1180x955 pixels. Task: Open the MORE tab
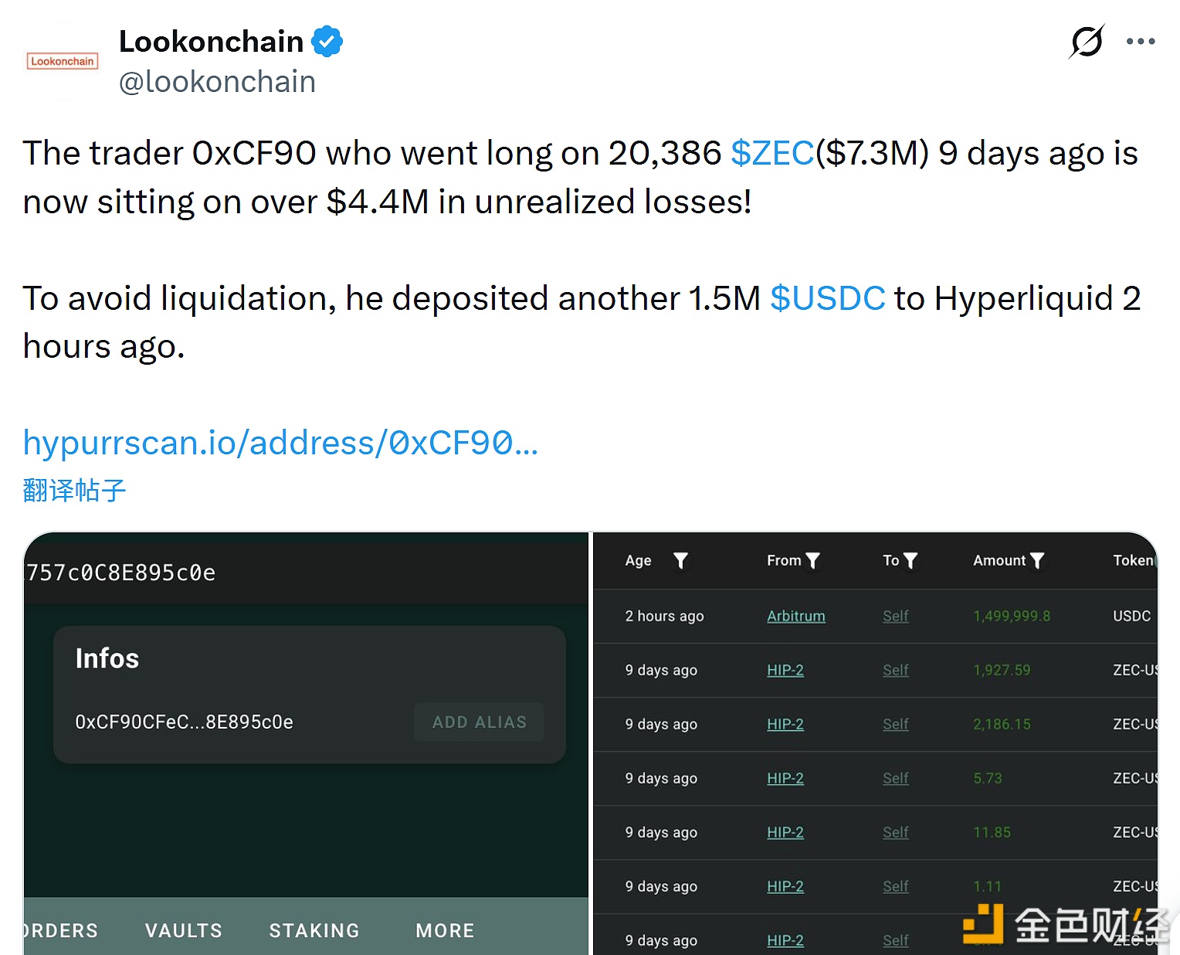[444, 930]
